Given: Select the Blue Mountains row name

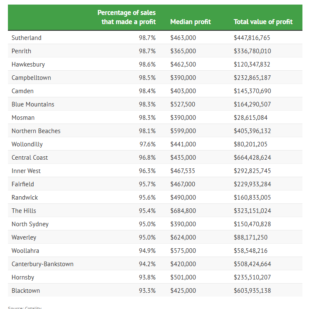Looking at the screenshot, I should click(x=33, y=104).
